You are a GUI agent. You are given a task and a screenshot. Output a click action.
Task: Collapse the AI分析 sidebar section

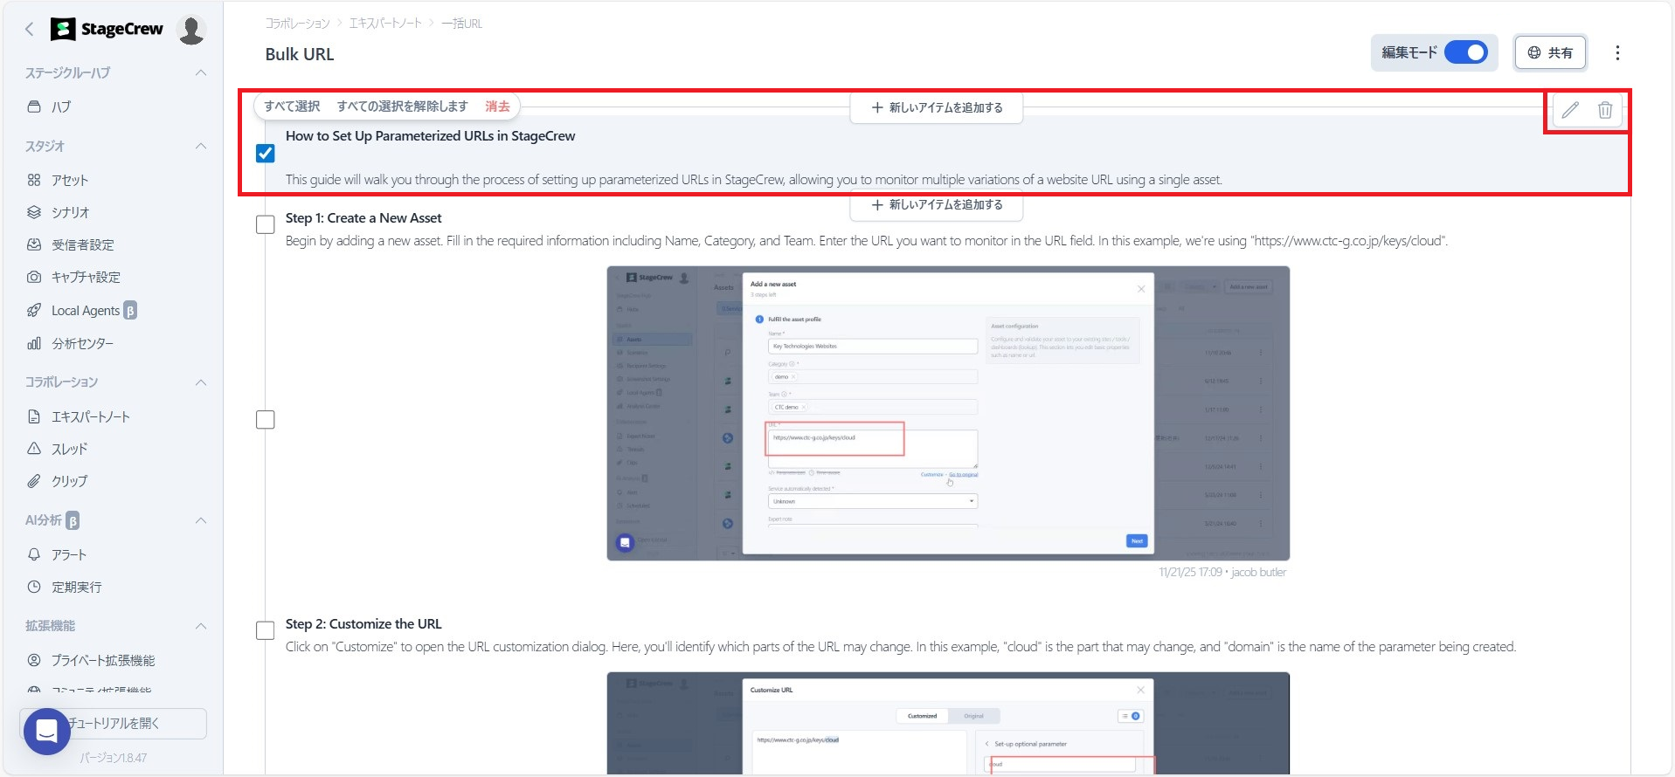[x=201, y=520]
